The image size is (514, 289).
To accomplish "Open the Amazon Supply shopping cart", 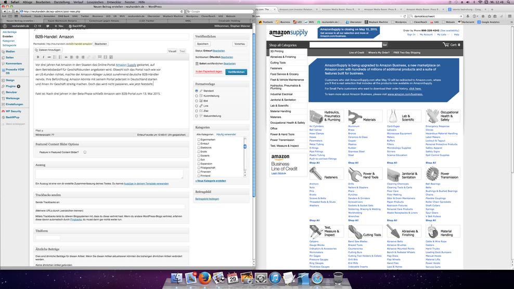I will tap(452, 45).
